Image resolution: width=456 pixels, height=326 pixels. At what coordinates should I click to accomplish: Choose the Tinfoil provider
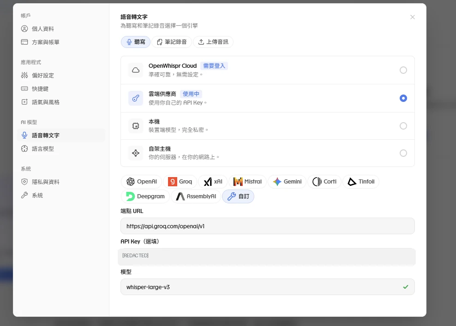pos(361,182)
